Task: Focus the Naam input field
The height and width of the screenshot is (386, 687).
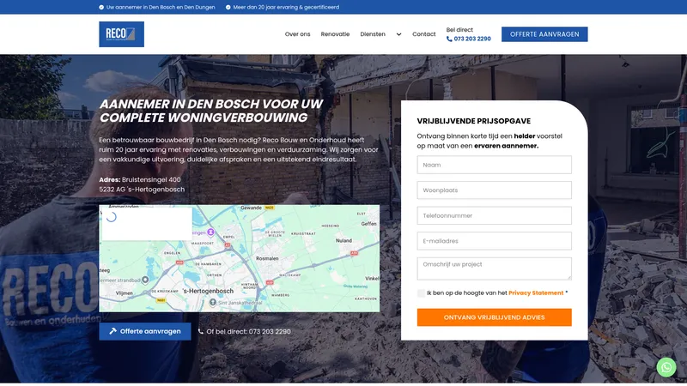Action: tap(495, 165)
